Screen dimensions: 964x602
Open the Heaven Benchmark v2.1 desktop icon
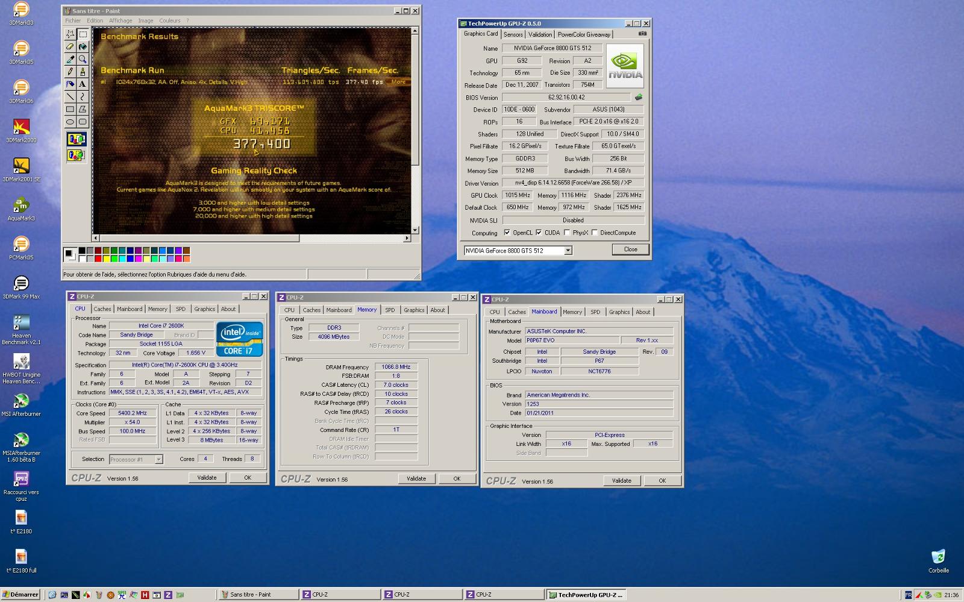point(21,330)
